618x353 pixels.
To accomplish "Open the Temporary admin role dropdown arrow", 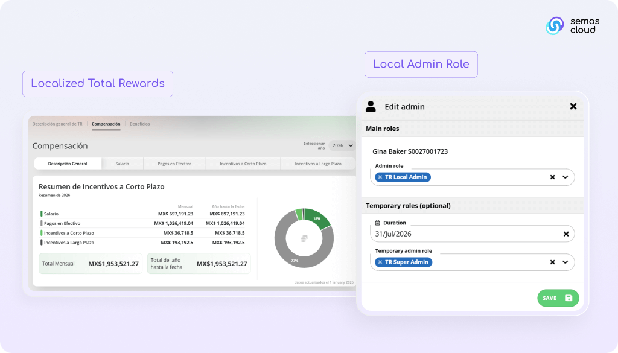I will coord(565,262).
